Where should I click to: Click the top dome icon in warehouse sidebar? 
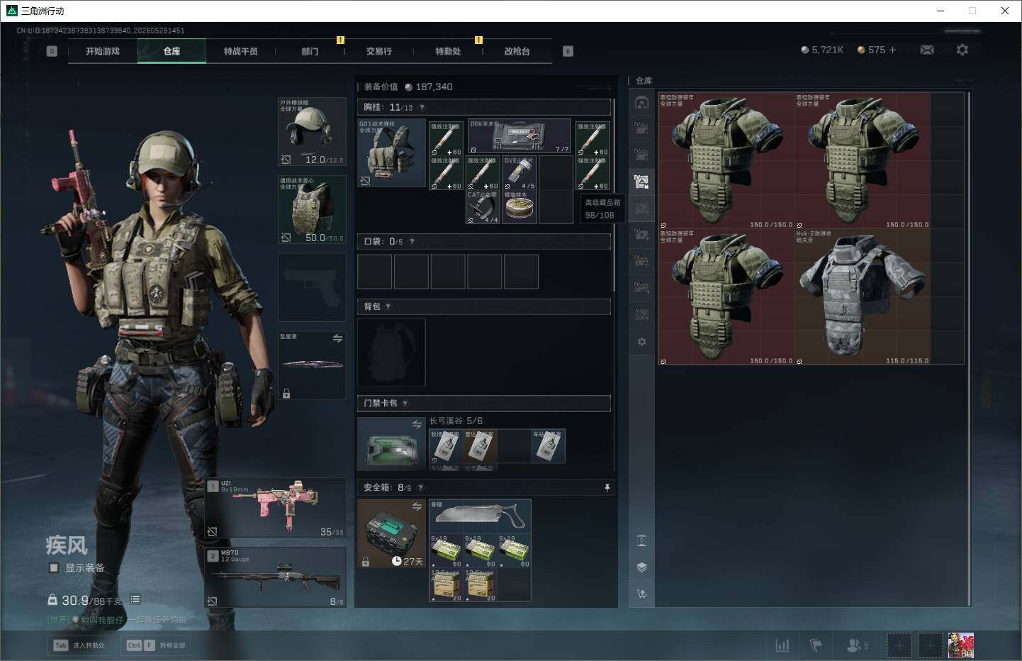(x=641, y=103)
